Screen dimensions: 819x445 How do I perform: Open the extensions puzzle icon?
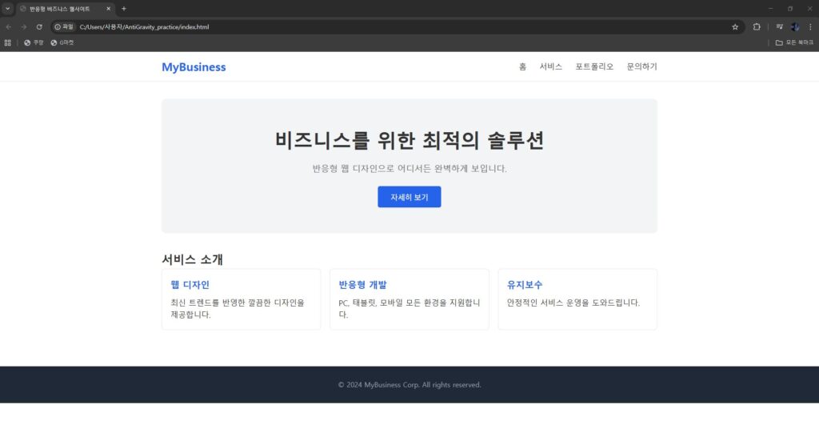pyautogui.click(x=757, y=26)
